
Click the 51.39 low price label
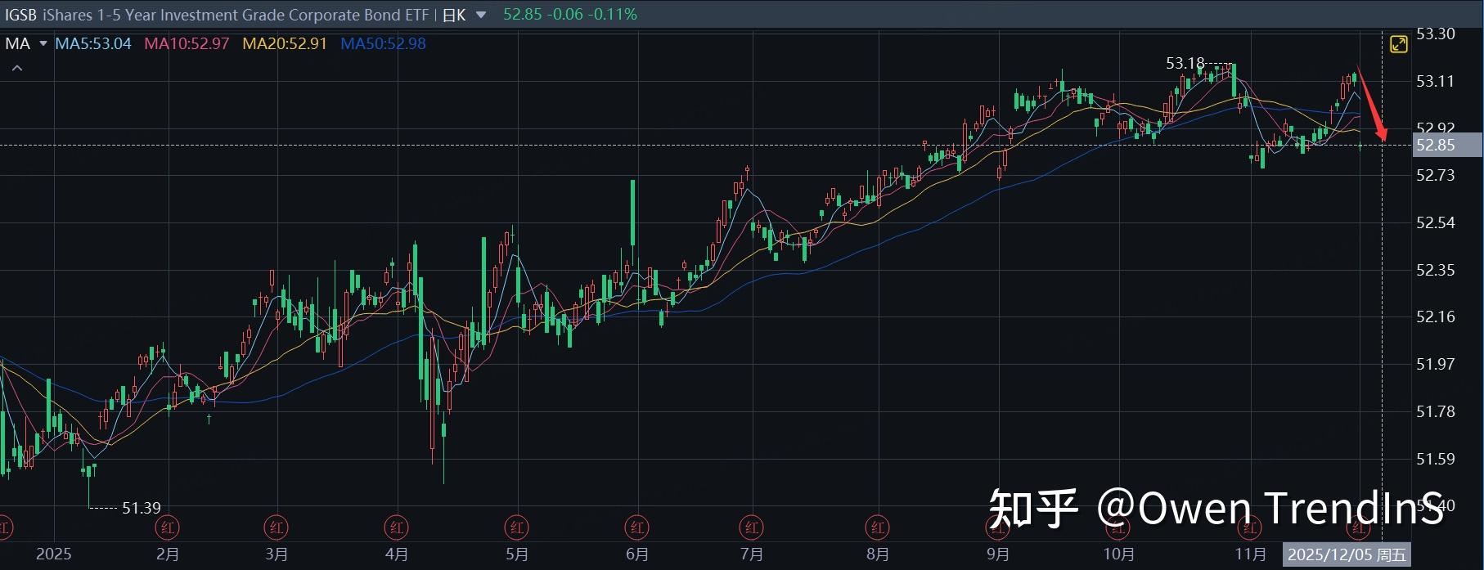tap(142, 508)
